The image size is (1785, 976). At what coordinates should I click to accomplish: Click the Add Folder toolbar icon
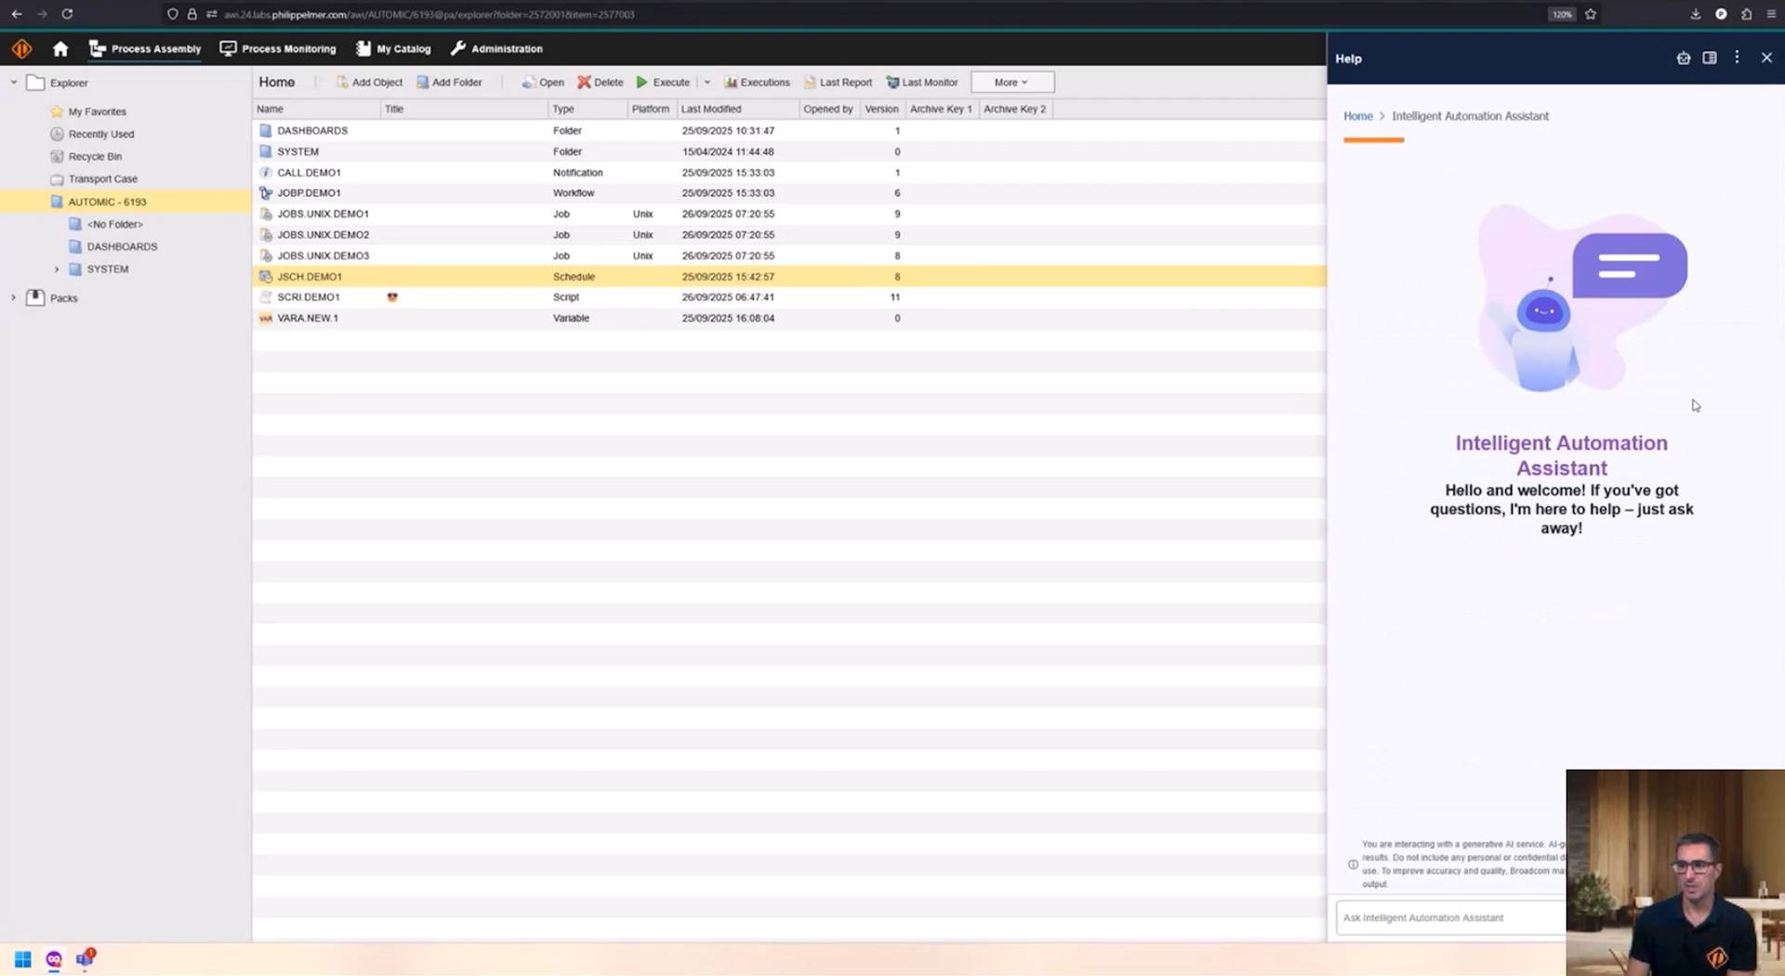pyautogui.click(x=424, y=82)
